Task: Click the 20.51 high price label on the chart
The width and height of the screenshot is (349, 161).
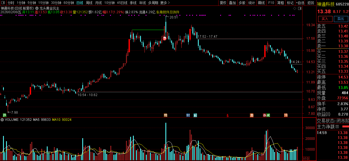Action: pyautogui.click(x=173, y=17)
